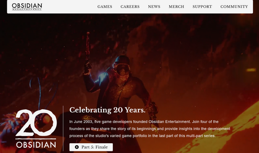Open the Merch store link
Viewport: 259px width, 153px height.
click(x=176, y=6)
